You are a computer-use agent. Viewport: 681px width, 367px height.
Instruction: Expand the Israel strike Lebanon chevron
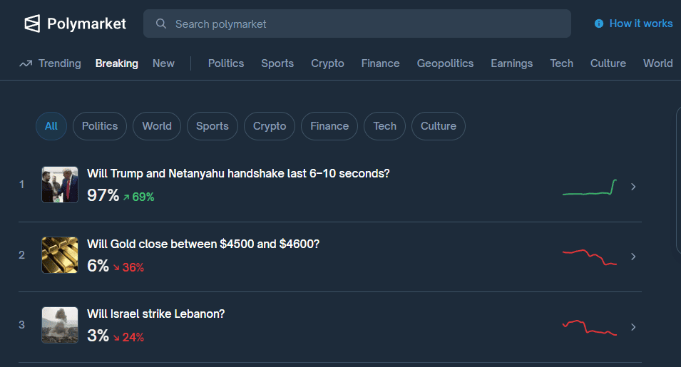click(633, 327)
